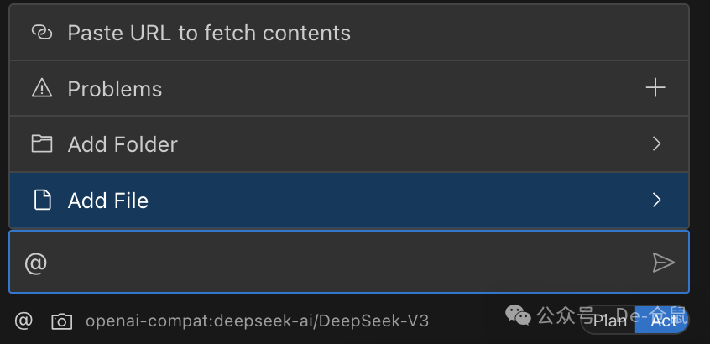710x344 pixels.
Task: Click the folder icon beside Add Folder
Action: click(x=42, y=143)
